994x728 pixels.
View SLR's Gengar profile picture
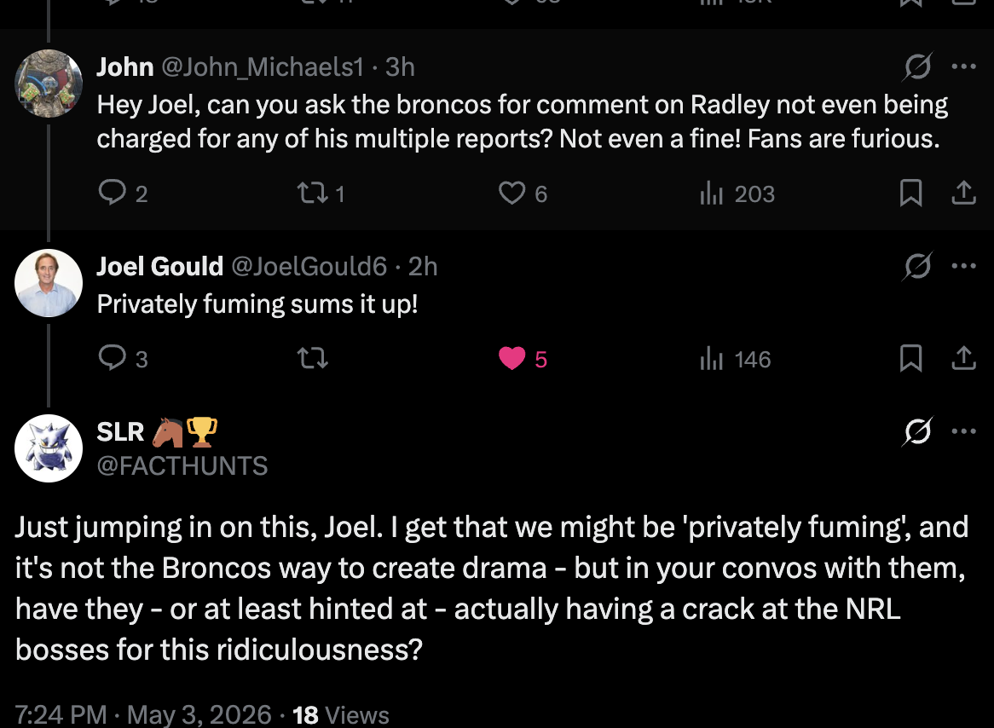[49, 448]
